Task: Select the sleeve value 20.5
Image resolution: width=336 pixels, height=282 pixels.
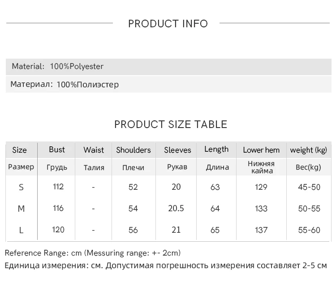Action: coord(176,209)
